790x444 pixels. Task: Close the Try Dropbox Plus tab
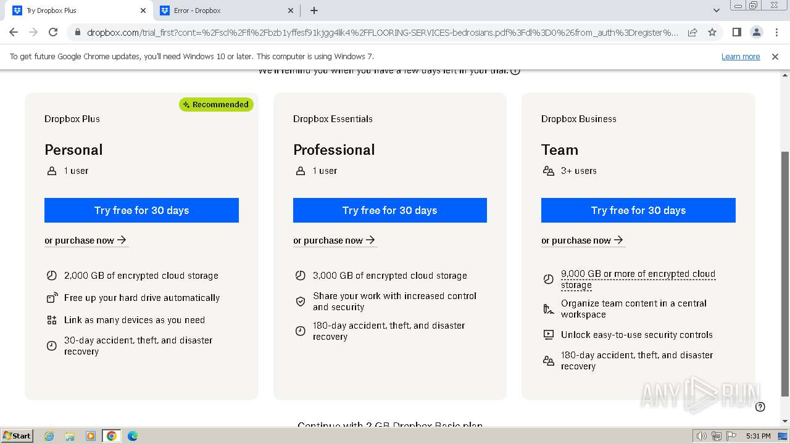click(143, 10)
